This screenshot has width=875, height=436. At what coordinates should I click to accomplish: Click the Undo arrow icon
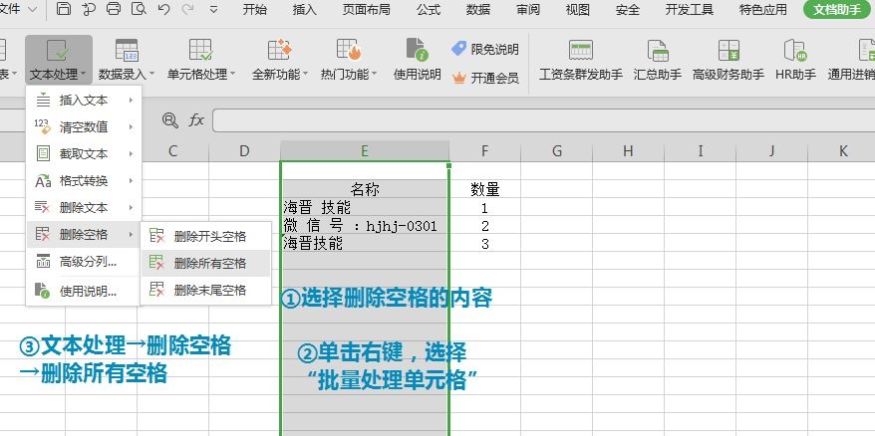click(163, 10)
